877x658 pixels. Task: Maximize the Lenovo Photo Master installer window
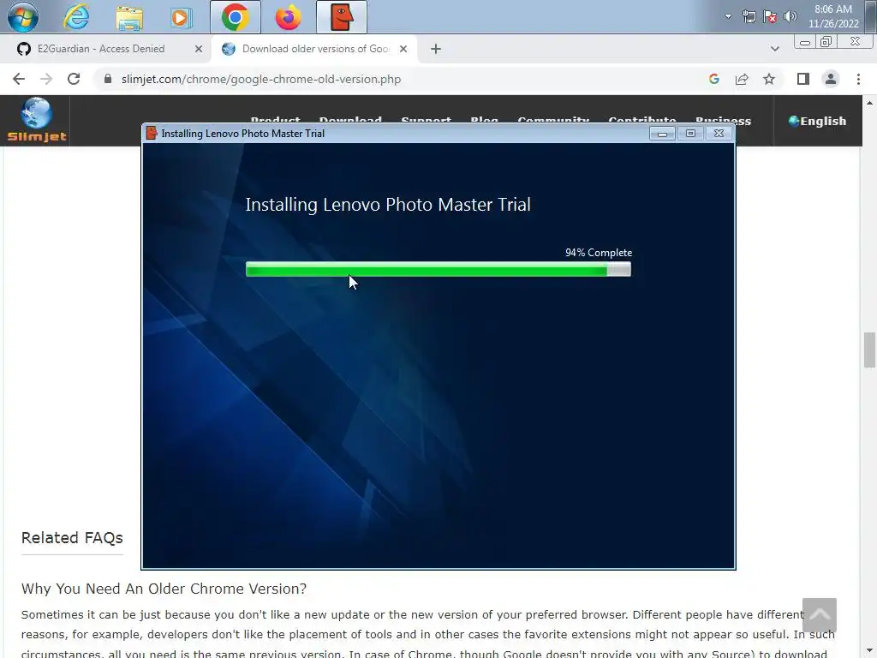690,133
